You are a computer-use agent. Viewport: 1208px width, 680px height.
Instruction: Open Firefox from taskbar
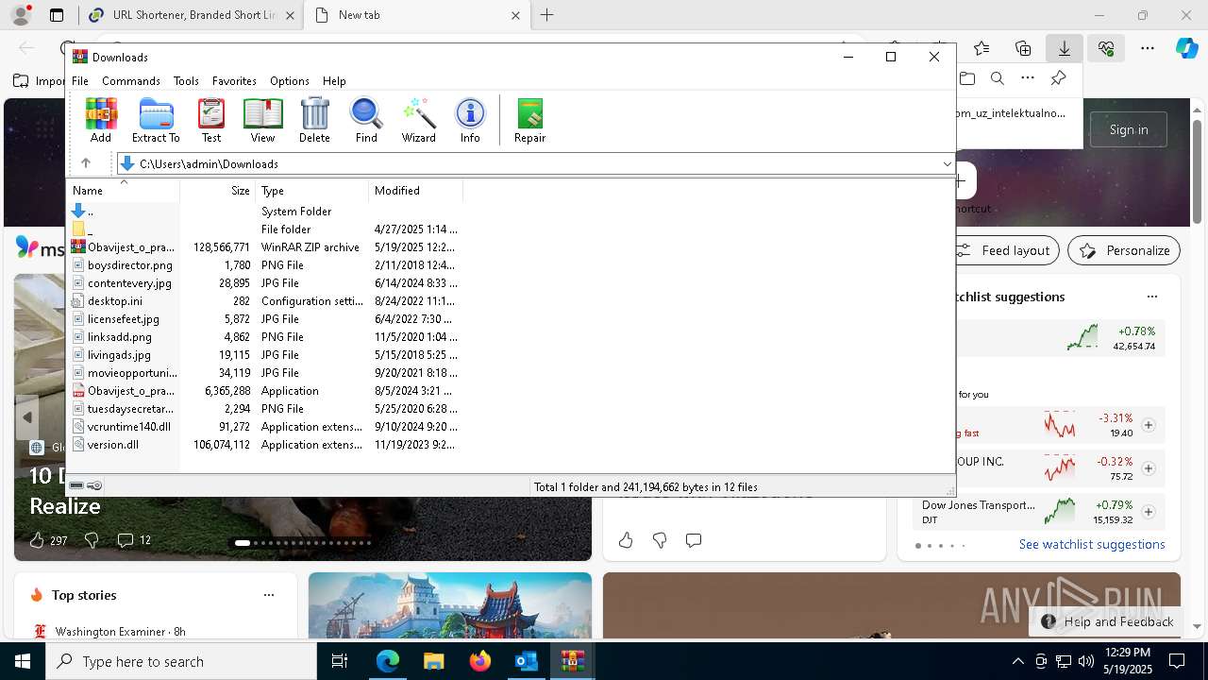(x=479, y=661)
